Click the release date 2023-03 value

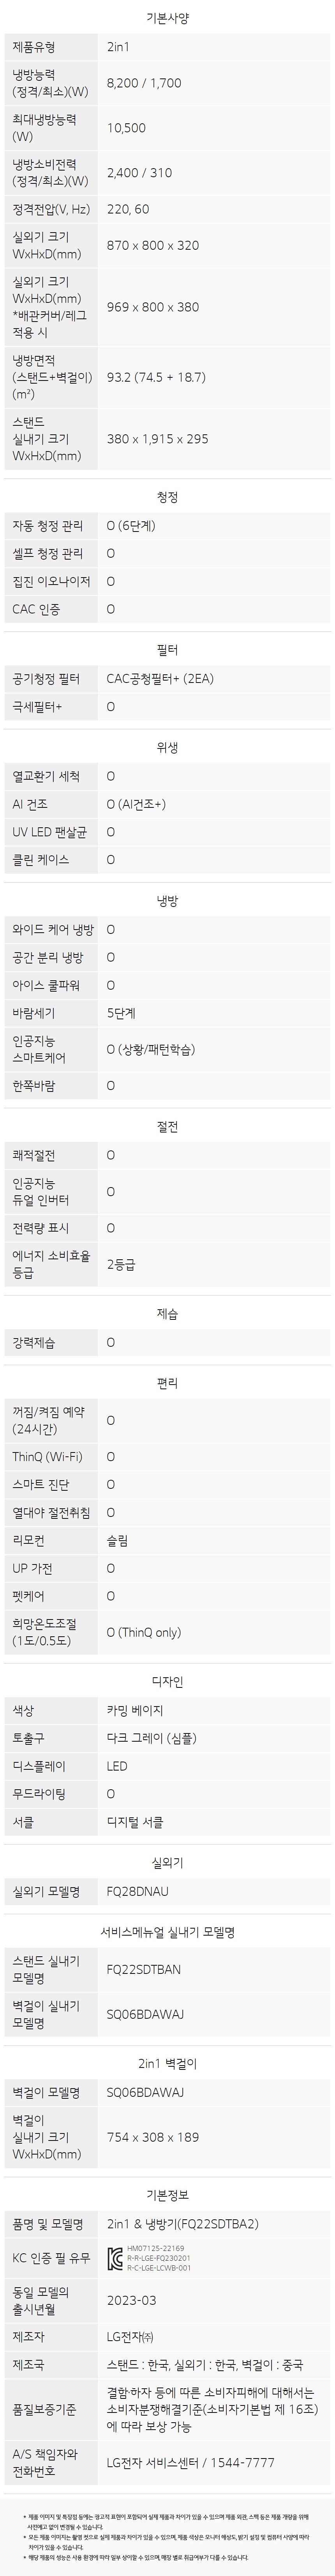pos(132,2301)
